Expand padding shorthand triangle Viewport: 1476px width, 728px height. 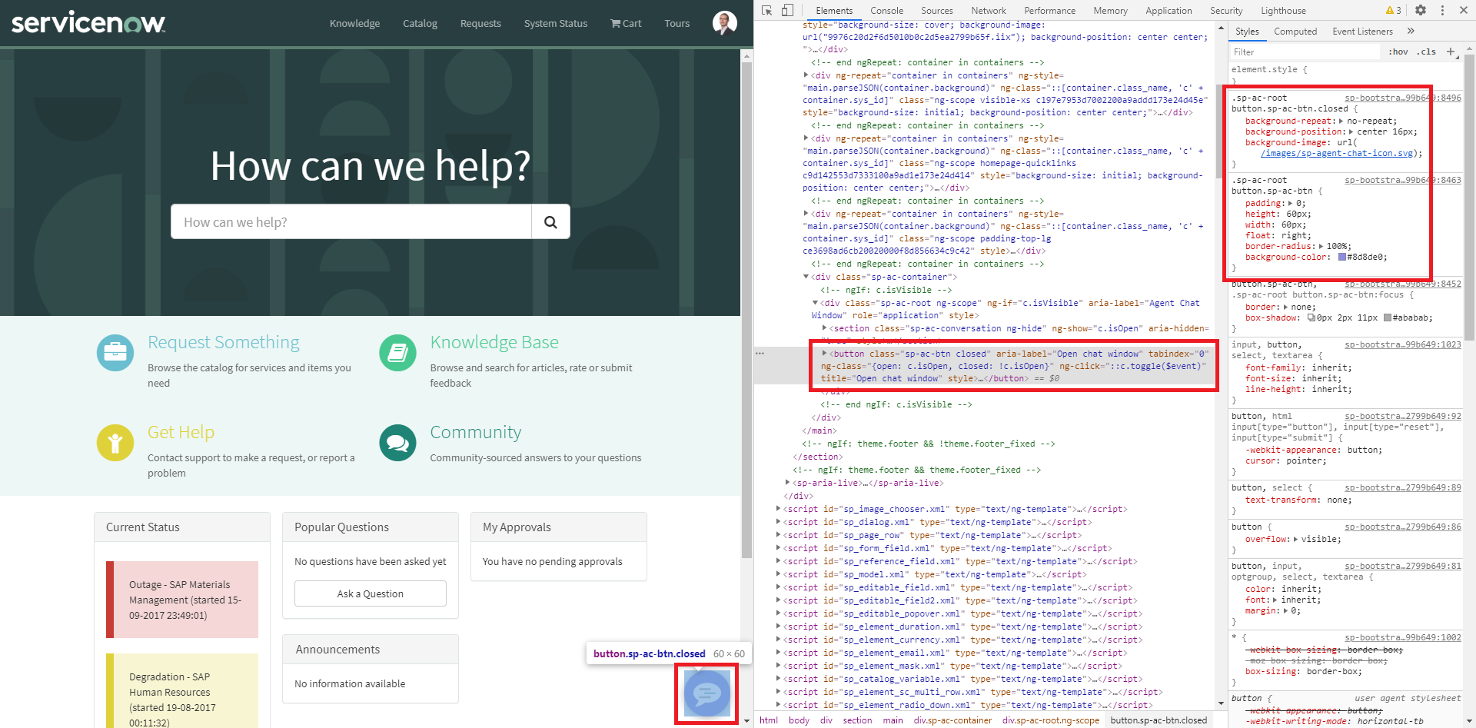pos(1291,203)
